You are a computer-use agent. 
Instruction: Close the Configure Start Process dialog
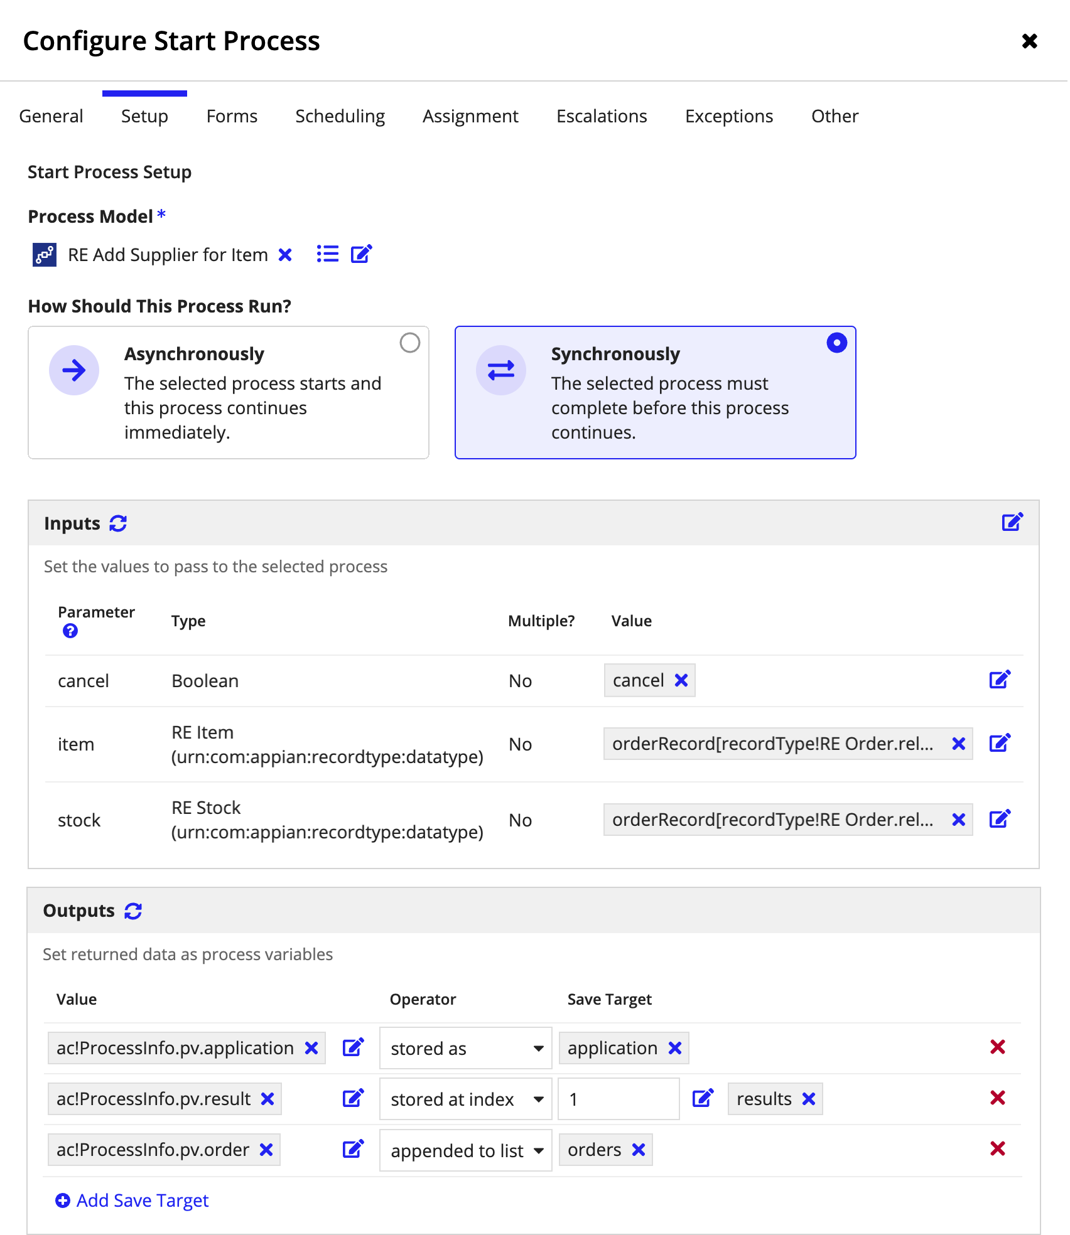click(1030, 41)
